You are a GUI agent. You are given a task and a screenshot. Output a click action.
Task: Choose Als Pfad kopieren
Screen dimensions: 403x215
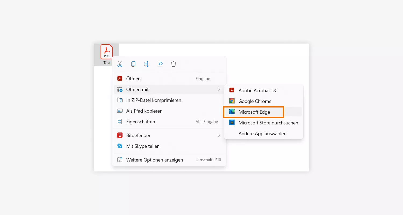point(169,111)
